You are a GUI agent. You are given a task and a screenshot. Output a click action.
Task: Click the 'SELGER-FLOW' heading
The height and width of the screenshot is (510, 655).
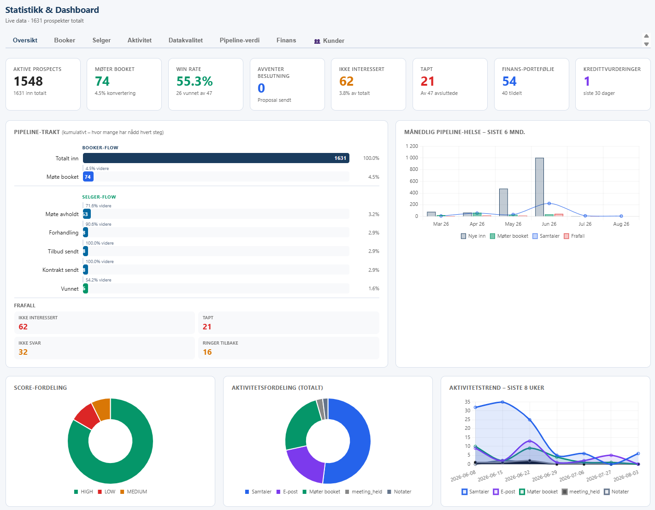click(99, 197)
